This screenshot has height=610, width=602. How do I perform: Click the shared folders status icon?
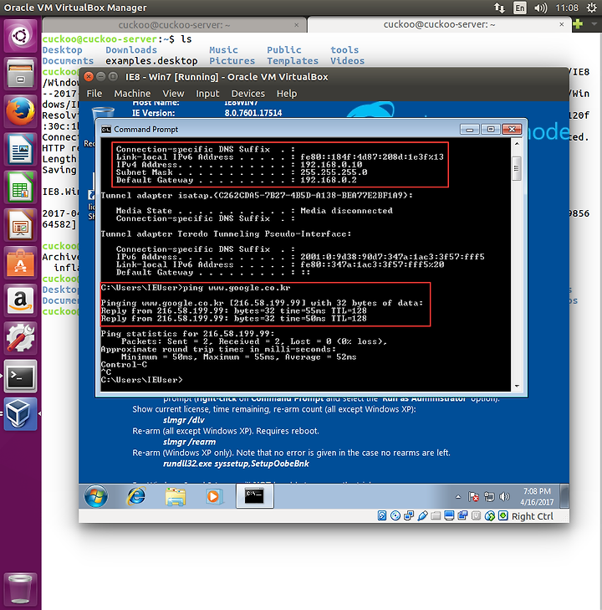(x=436, y=515)
